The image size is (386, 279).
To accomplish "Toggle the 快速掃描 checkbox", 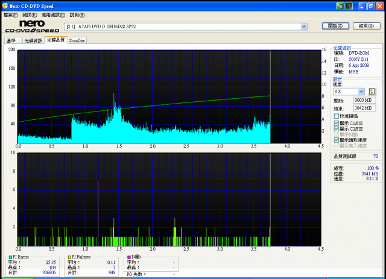I will (x=337, y=116).
